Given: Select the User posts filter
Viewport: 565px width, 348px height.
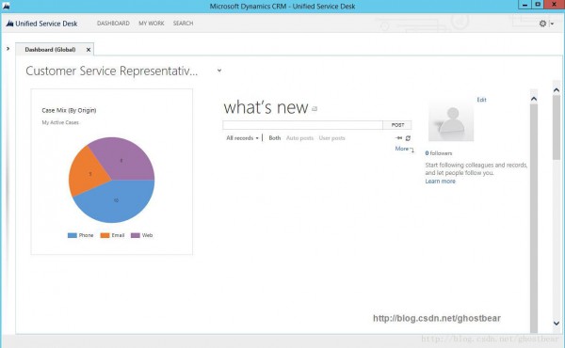Looking at the screenshot, I should pyautogui.click(x=331, y=138).
